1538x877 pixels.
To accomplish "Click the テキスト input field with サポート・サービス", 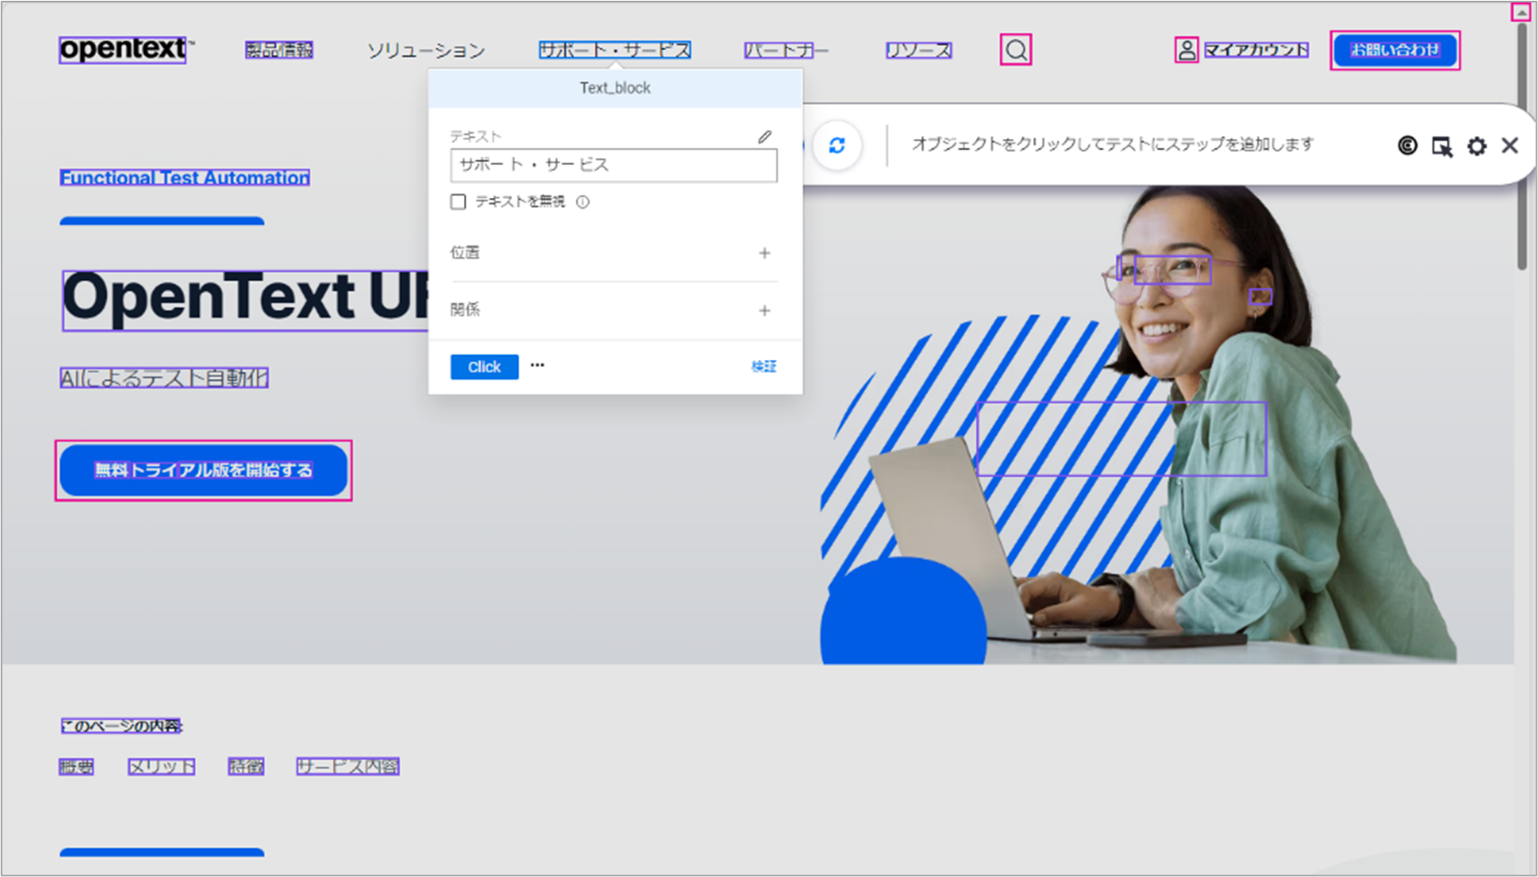I will point(613,165).
